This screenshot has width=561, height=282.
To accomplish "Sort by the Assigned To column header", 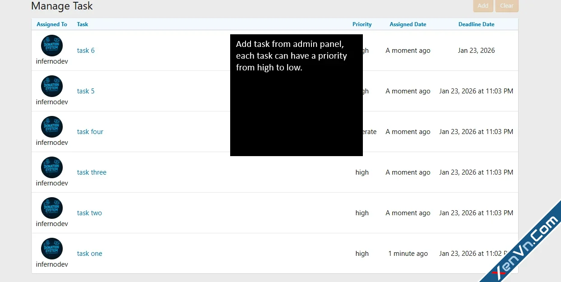I will [x=51, y=24].
